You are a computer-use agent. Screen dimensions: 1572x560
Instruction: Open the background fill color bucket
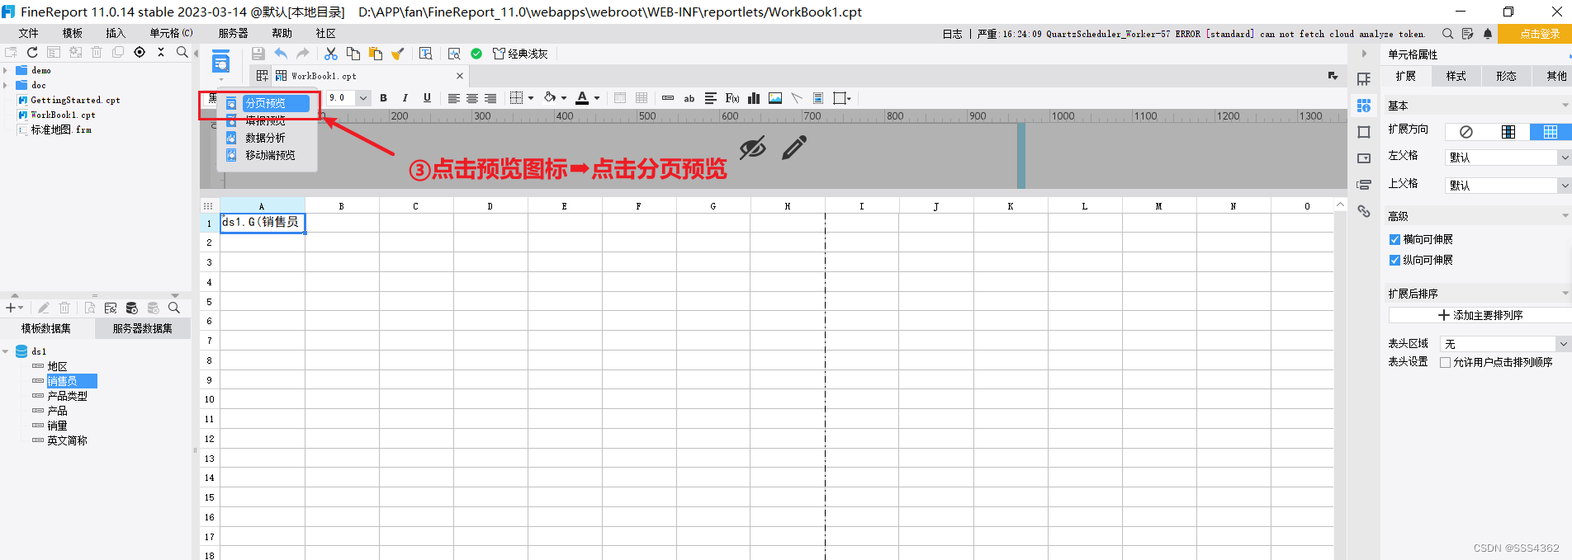point(550,98)
